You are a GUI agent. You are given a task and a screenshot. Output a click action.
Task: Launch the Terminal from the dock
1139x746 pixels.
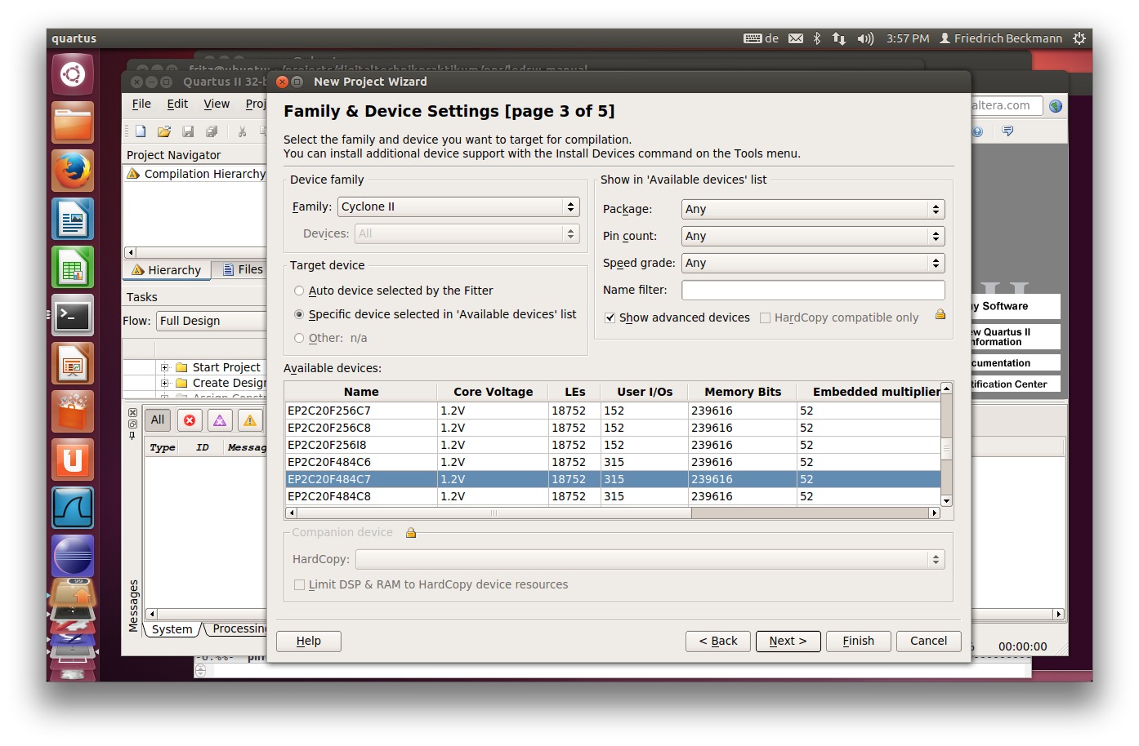point(73,315)
